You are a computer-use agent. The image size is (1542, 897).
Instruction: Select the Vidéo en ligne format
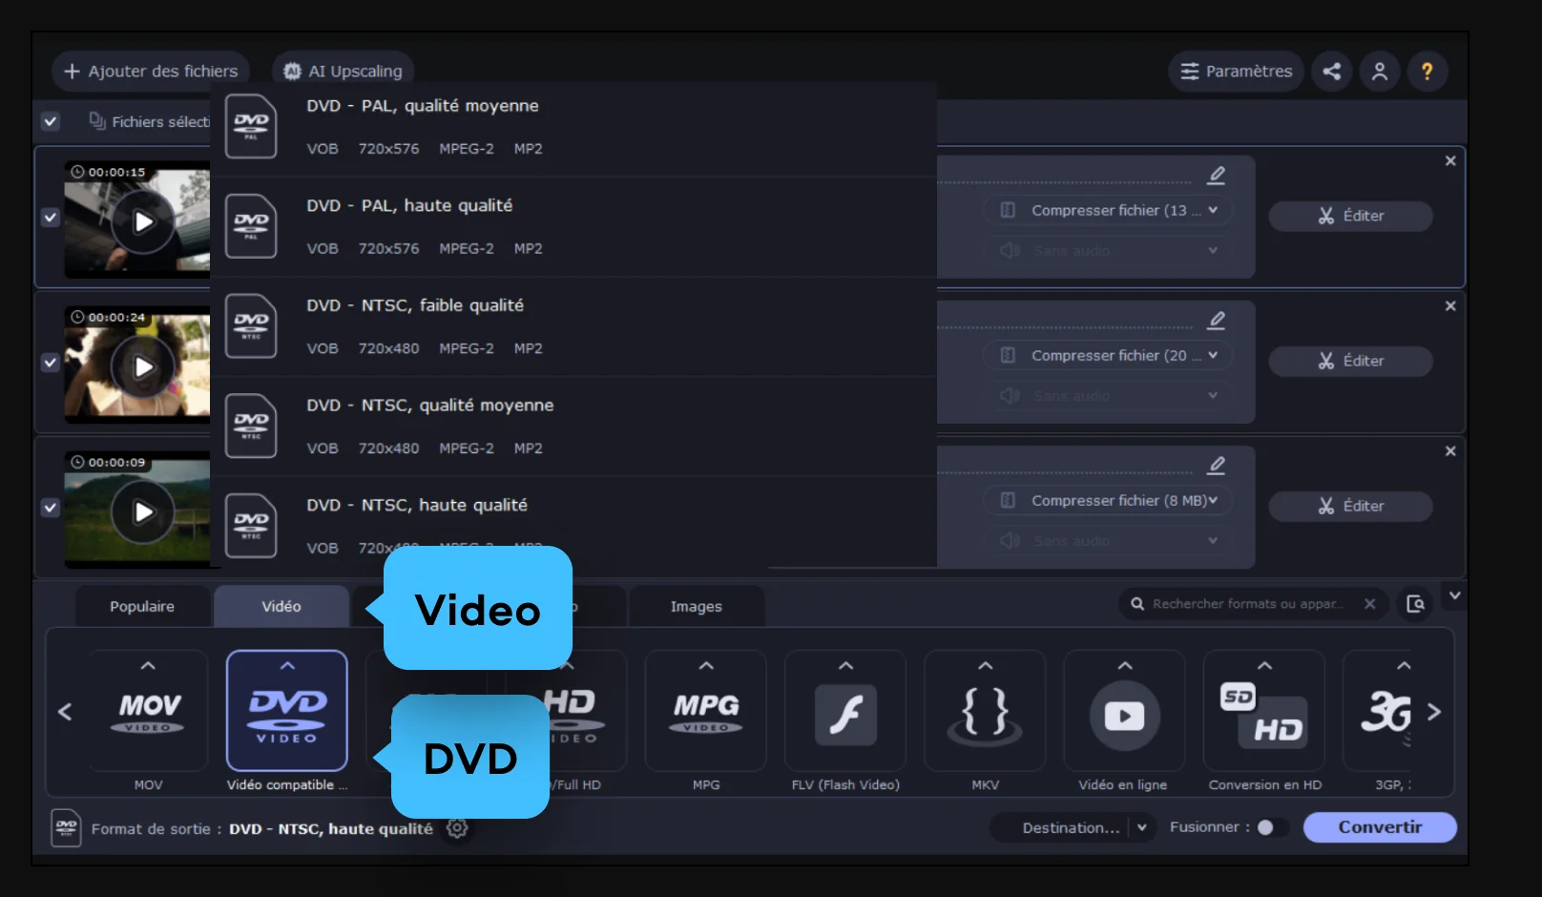click(1124, 711)
